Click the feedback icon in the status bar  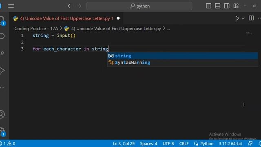tap(250, 143)
